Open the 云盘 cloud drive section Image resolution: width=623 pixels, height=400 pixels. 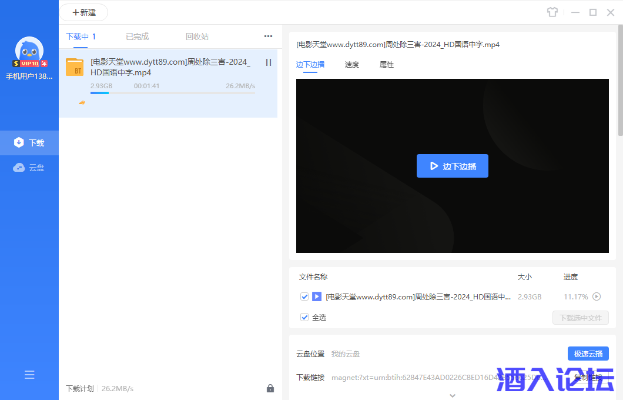coord(29,168)
